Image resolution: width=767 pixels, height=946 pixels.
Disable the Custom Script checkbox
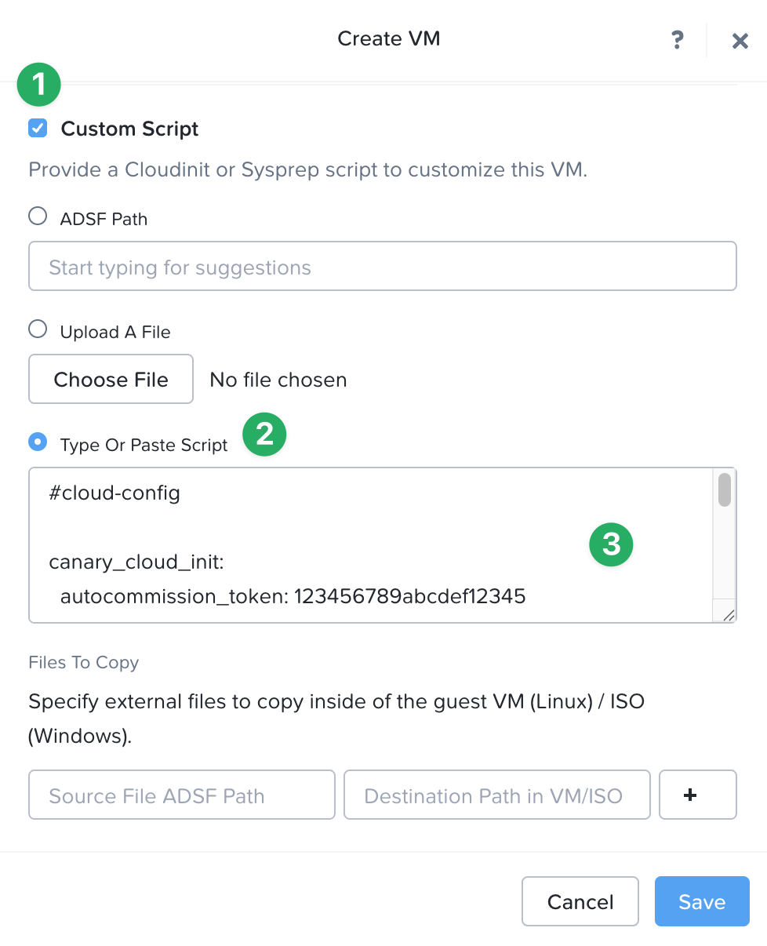coord(37,128)
